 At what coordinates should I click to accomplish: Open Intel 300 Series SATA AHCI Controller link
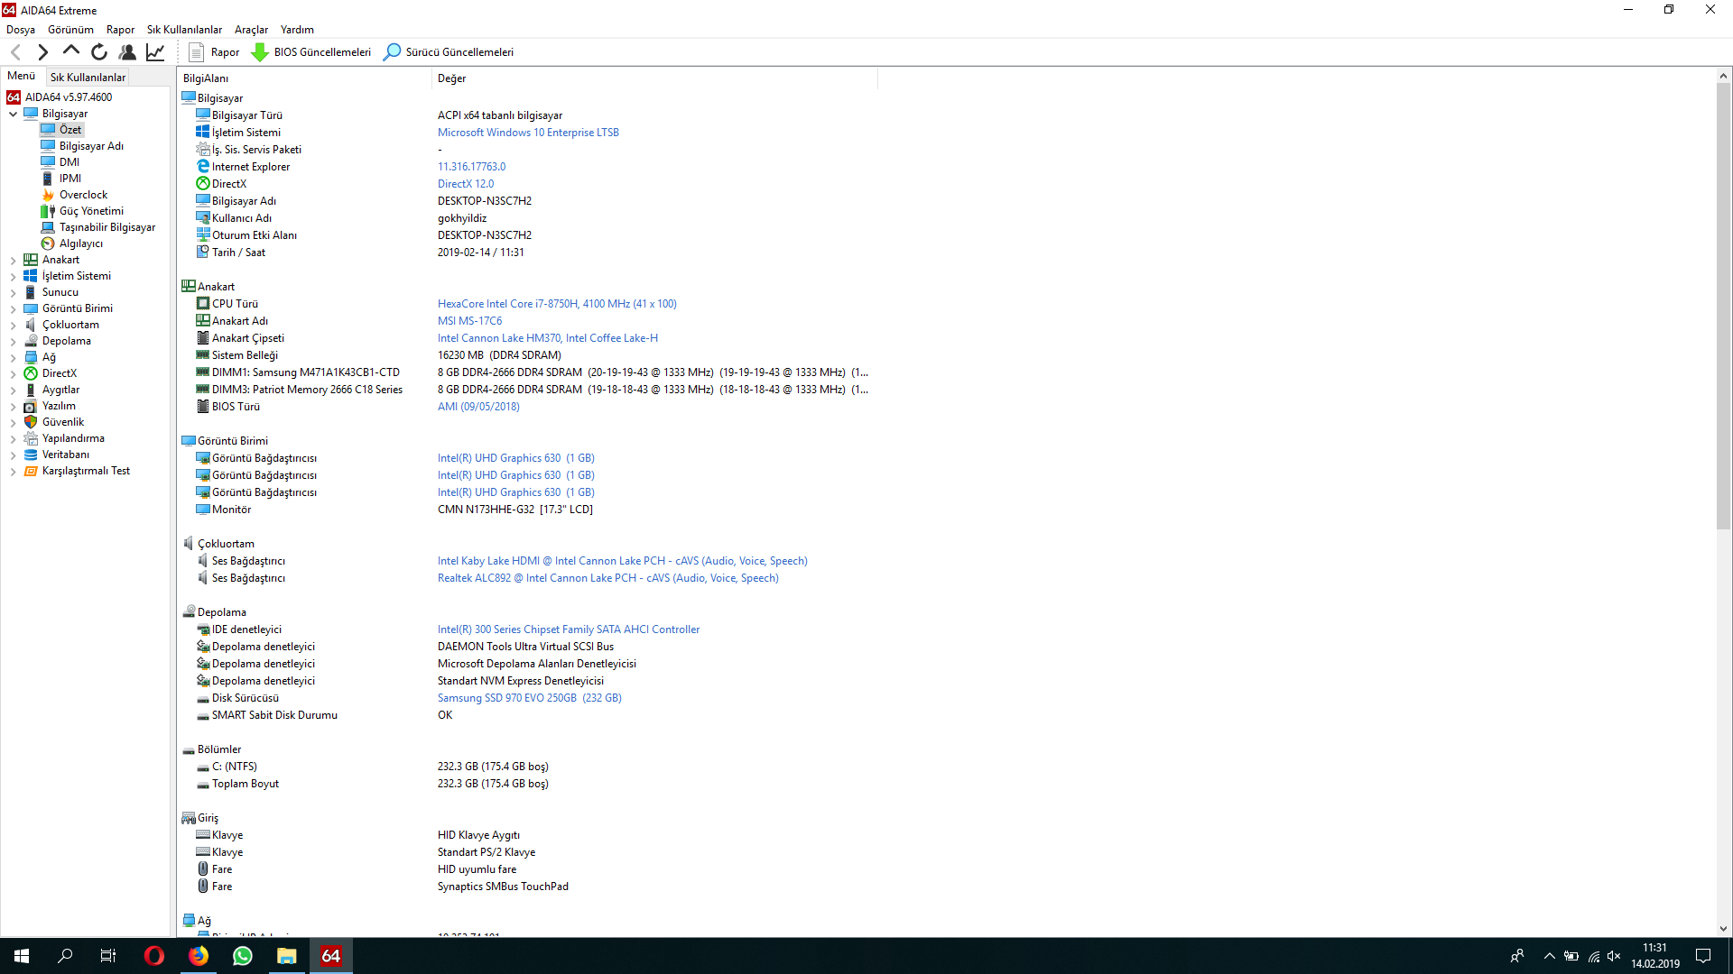click(569, 629)
